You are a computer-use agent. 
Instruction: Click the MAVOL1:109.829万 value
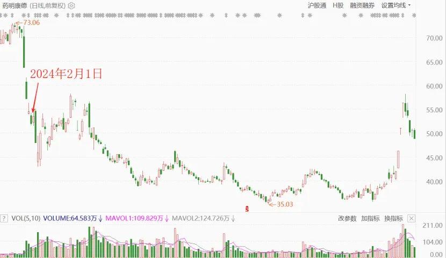[x=137, y=218]
